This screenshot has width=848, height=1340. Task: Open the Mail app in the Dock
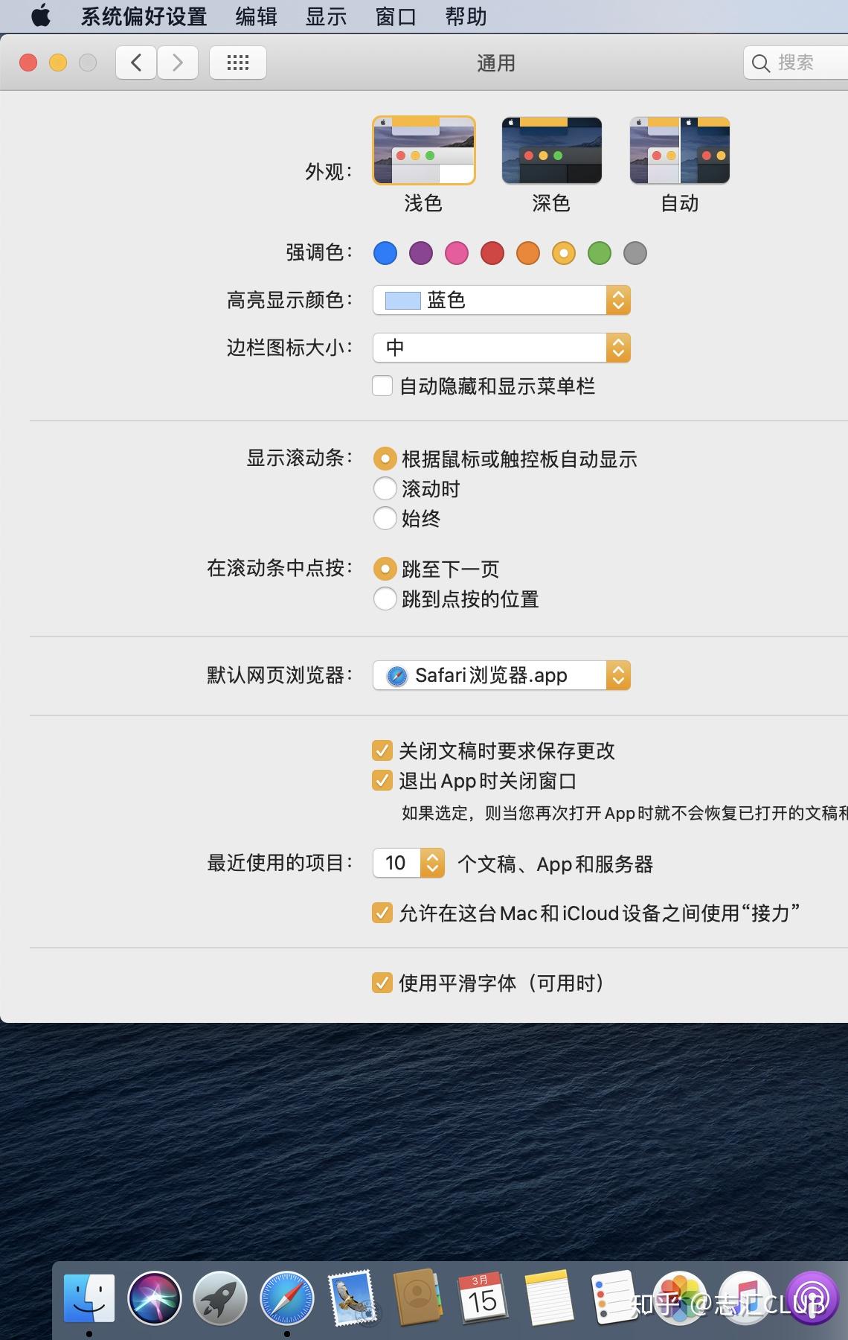[353, 1298]
